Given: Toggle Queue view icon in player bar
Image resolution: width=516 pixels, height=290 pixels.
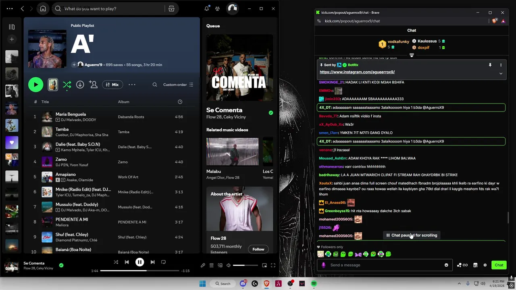Looking at the screenshot, I should (x=211, y=265).
